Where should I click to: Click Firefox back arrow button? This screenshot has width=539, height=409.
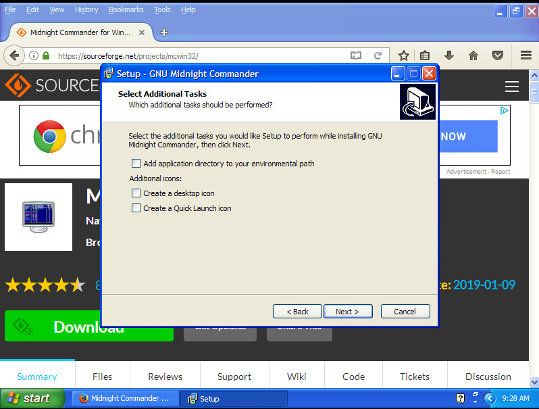pyautogui.click(x=14, y=55)
